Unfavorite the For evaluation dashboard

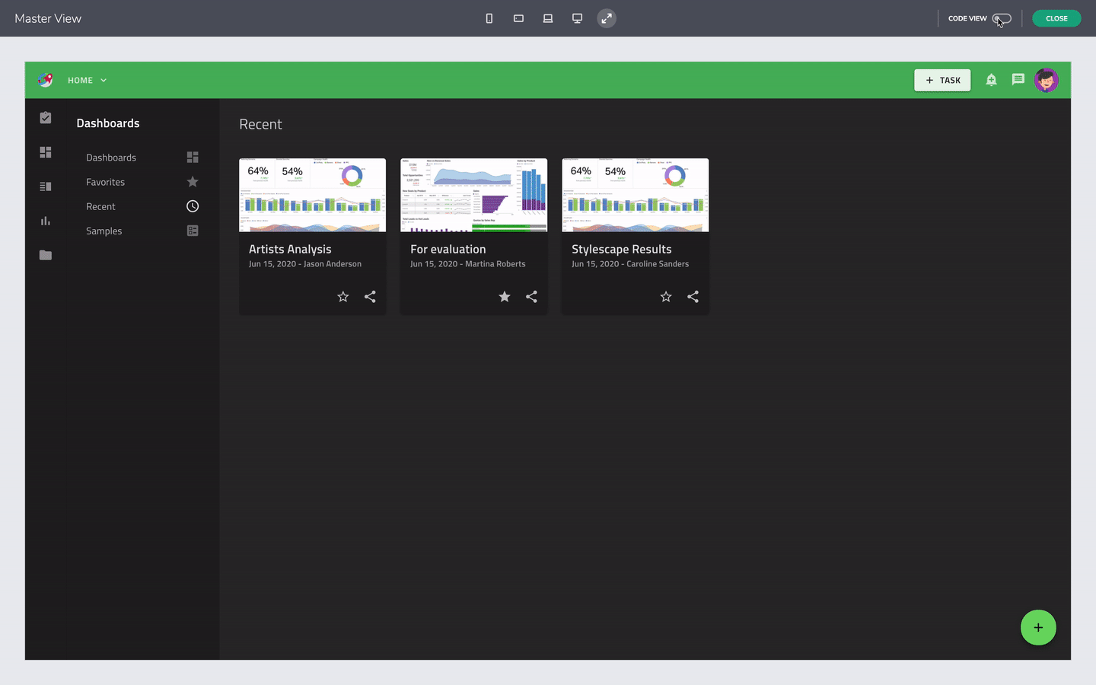click(x=504, y=297)
